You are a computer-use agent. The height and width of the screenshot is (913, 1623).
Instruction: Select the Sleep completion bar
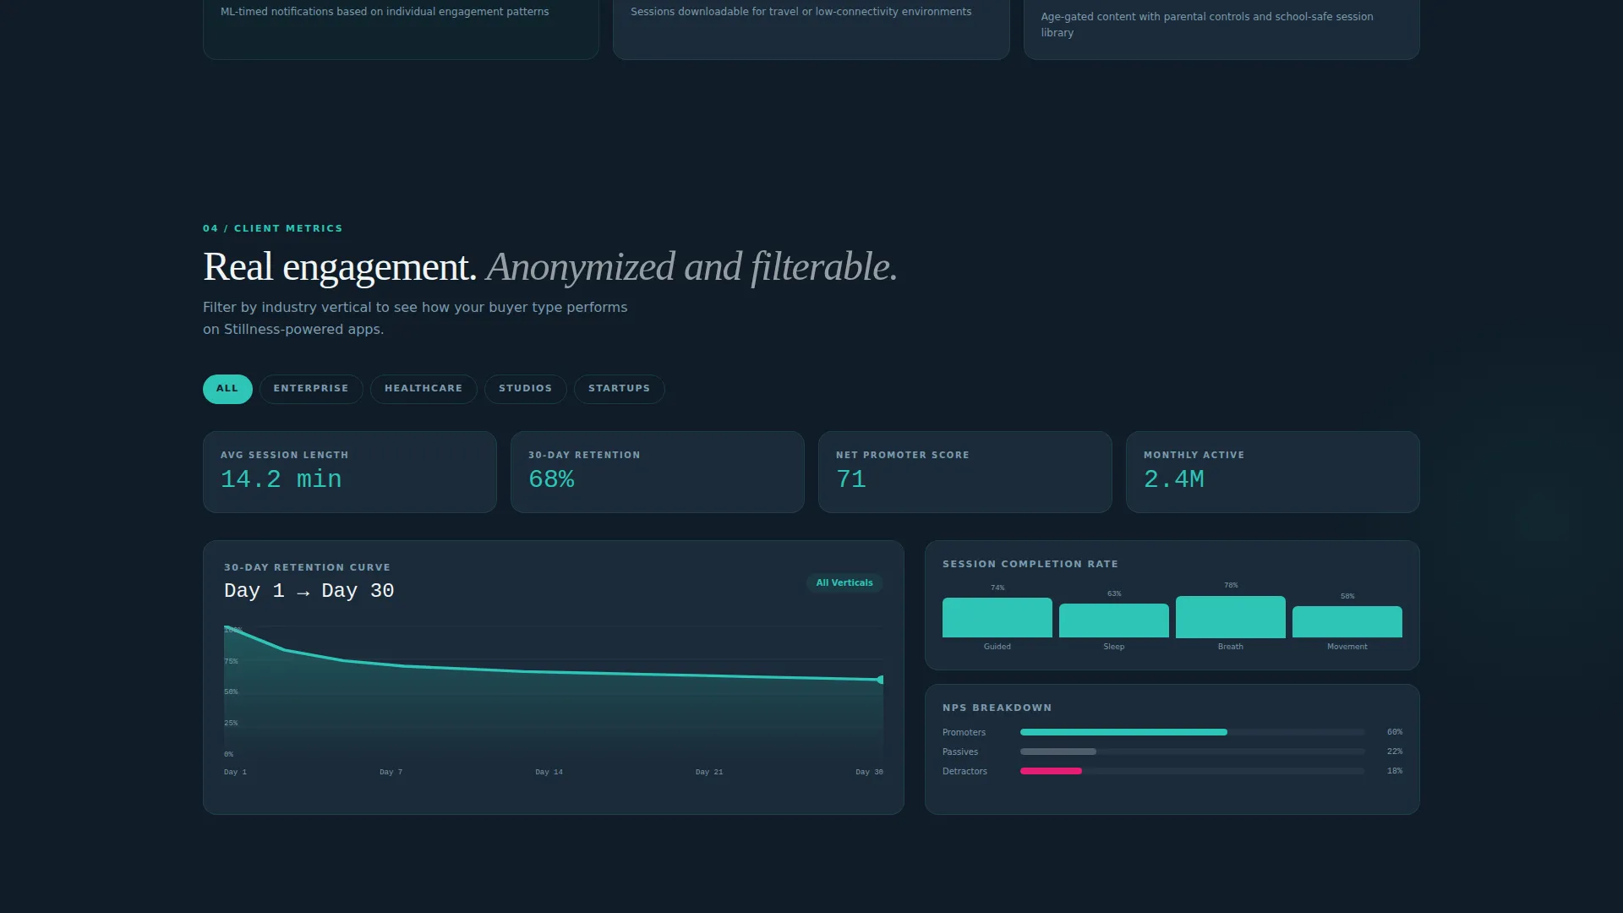tap(1114, 621)
